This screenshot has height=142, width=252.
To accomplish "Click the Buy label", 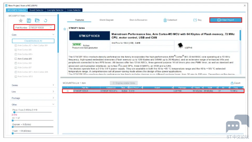I will click(199, 20).
